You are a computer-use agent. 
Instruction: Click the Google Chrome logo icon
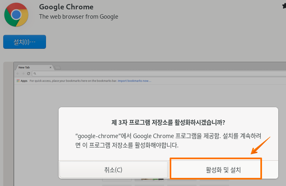[16, 15]
